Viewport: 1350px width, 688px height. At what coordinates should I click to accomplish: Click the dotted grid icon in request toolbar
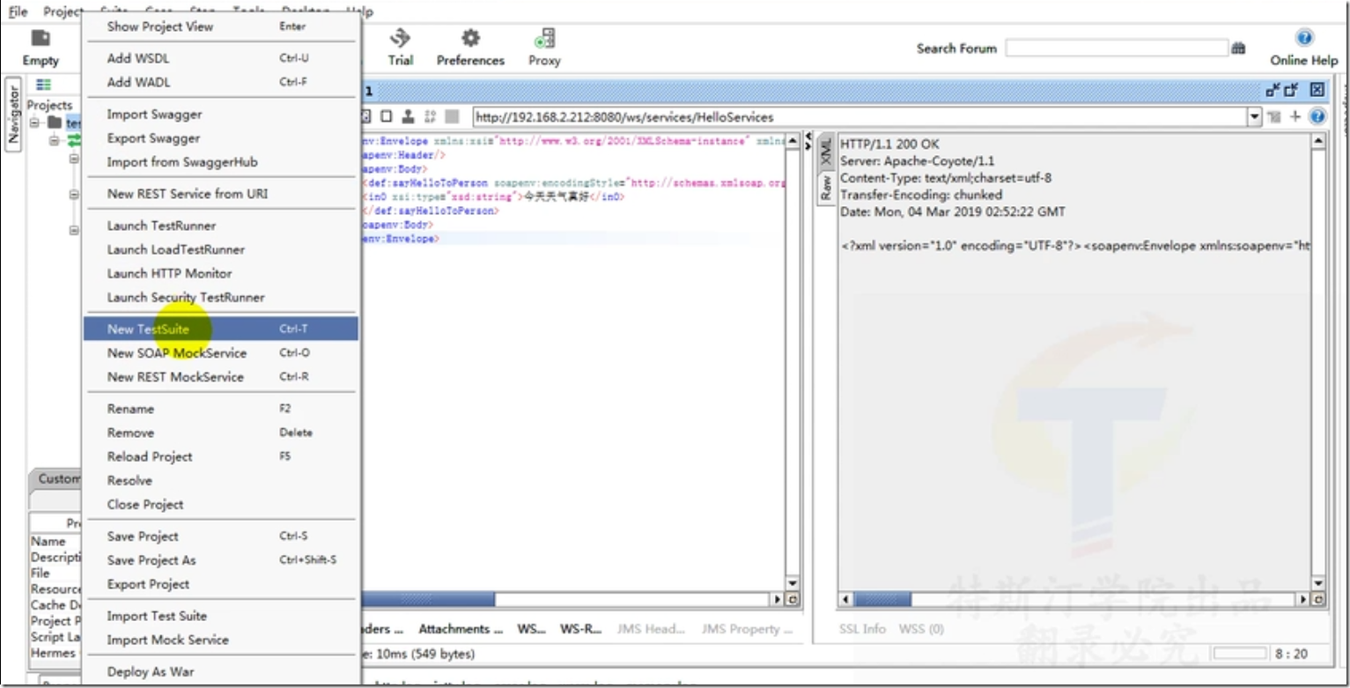coord(430,116)
